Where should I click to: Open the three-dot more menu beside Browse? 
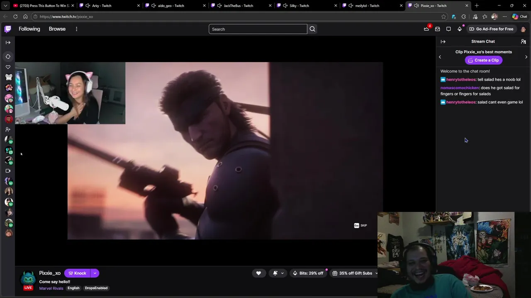click(76, 29)
